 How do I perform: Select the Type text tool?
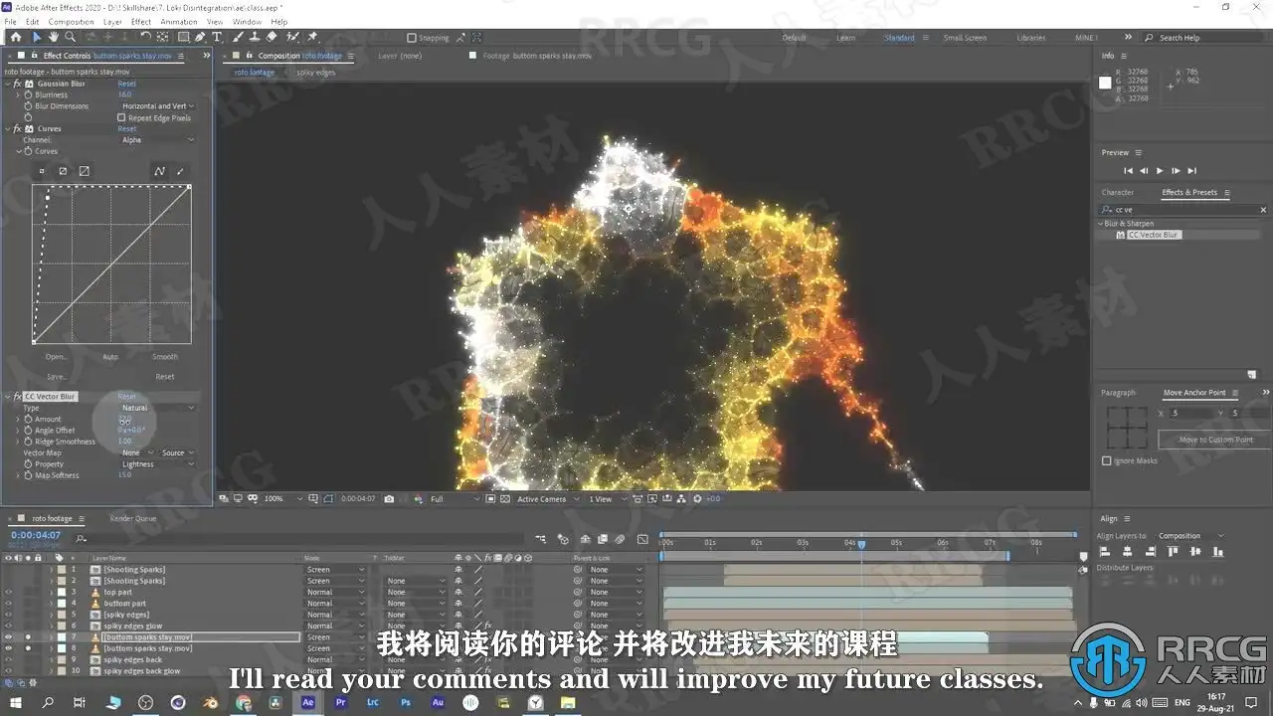pyautogui.click(x=217, y=37)
